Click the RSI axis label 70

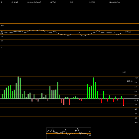[2, 32]
